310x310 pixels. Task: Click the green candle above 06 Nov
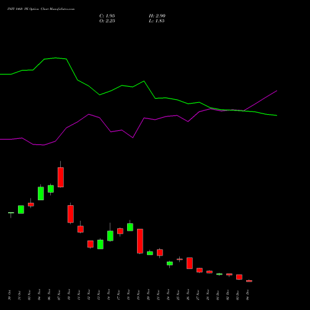51,189
